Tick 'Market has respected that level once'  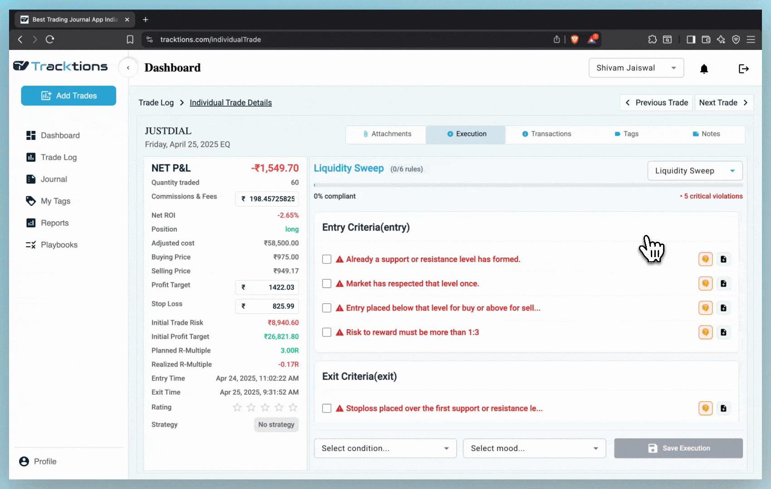[x=327, y=284]
